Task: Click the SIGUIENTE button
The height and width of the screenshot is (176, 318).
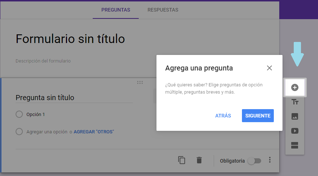Action: (258, 116)
